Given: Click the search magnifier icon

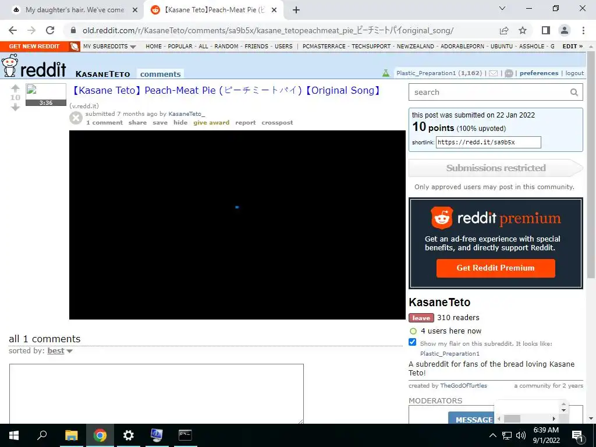Looking at the screenshot, I should click(x=574, y=93).
